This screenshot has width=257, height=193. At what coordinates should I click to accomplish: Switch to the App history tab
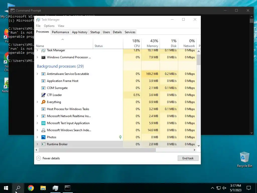click(80, 32)
